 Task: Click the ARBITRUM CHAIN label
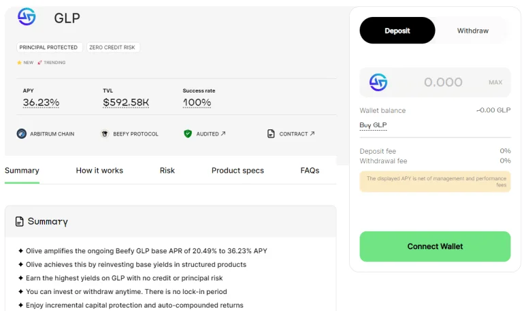[x=52, y=134]
